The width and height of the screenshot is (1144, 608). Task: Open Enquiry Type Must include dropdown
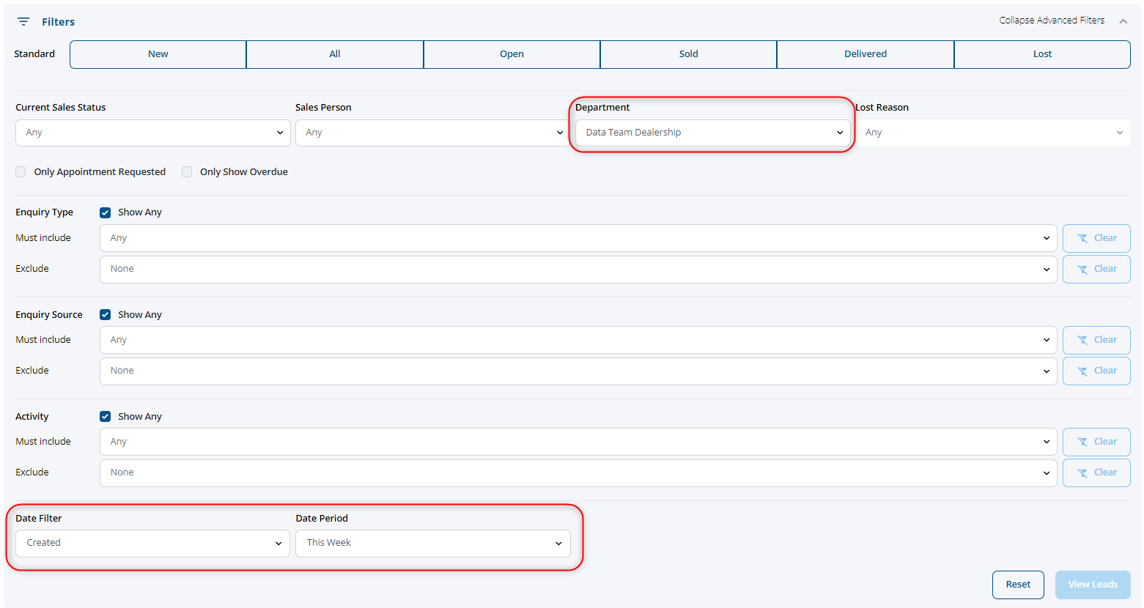(x=578, y=238)
